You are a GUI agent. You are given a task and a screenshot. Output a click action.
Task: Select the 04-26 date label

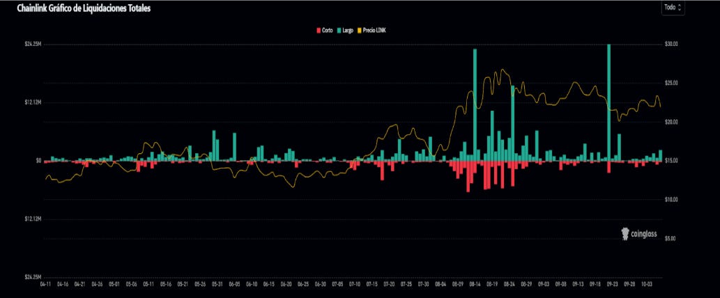click(x=97, y=284)
